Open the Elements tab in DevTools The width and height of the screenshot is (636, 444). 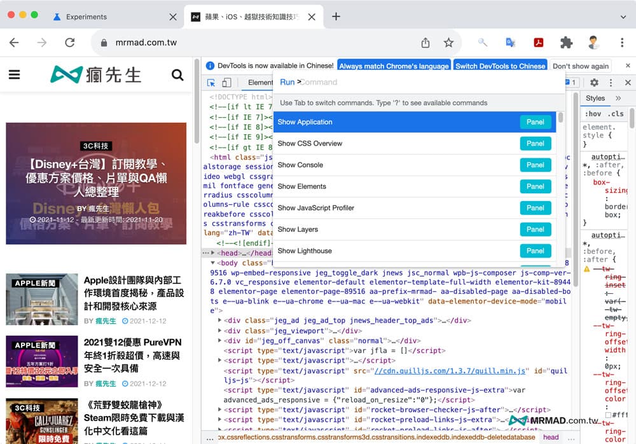[x=260, y=83]
